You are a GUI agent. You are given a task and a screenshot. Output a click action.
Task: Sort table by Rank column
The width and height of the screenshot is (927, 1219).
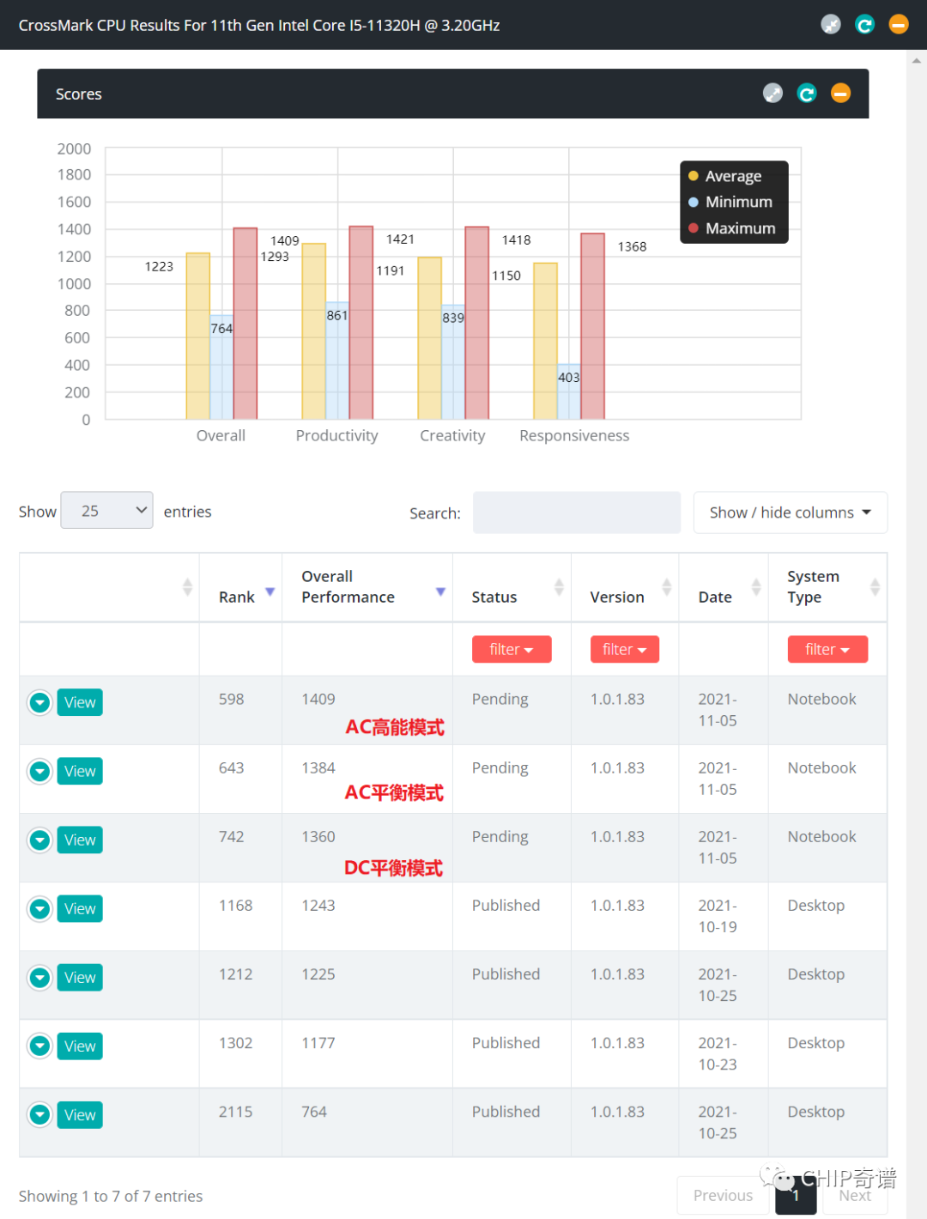[x=241, y=588]
